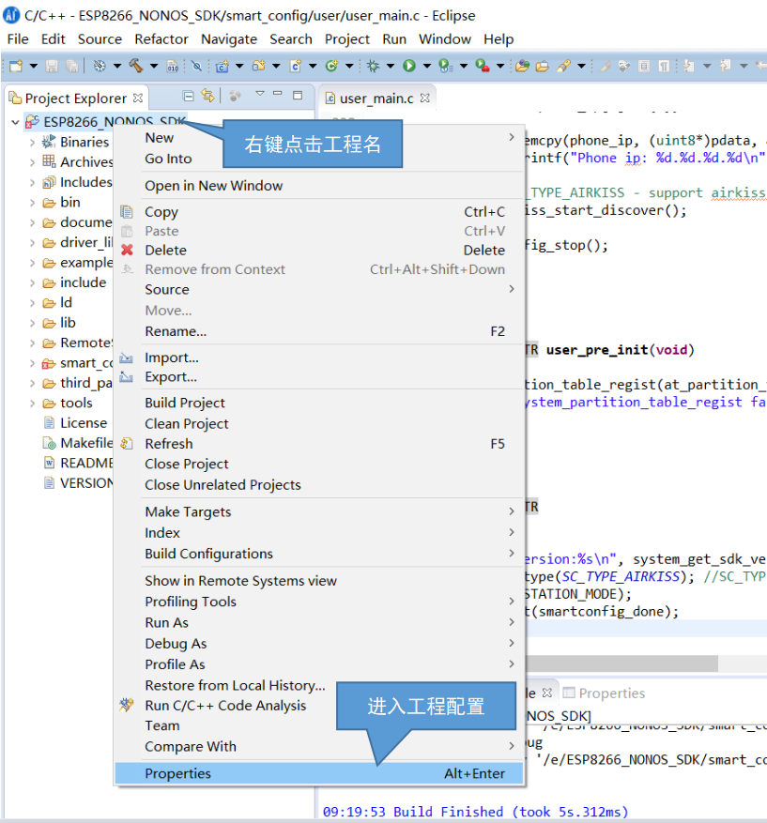The image size is (767, 823).
Task: Choose Copy in the context menu
Action: point(318,211)
